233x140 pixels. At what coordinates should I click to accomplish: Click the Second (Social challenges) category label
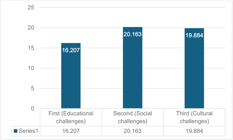tap(132, 118)
